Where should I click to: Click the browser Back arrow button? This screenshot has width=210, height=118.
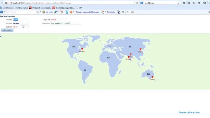point(2,3)
